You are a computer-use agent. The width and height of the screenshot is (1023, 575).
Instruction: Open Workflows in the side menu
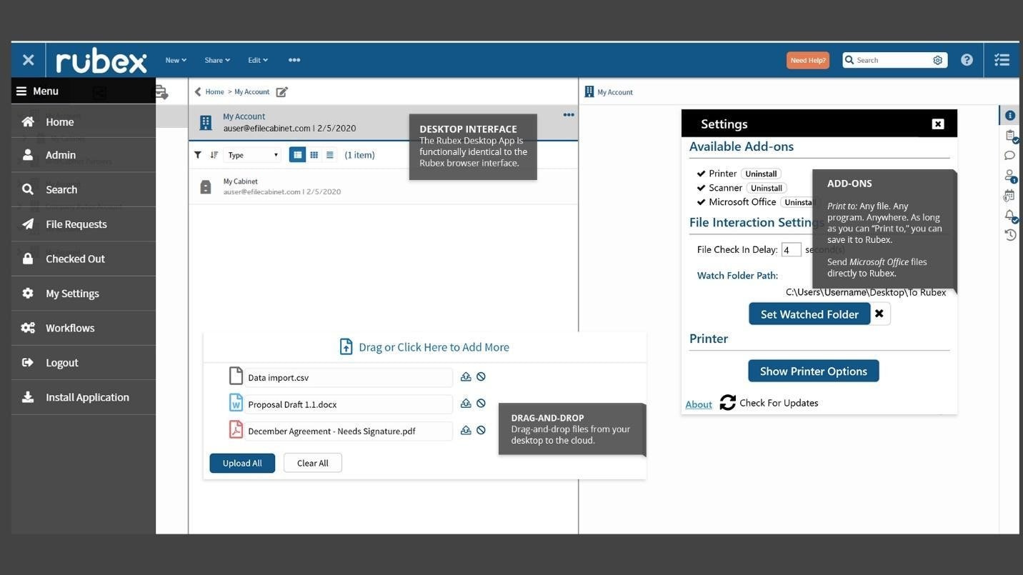pyautogui.click(x=84, y=328)
